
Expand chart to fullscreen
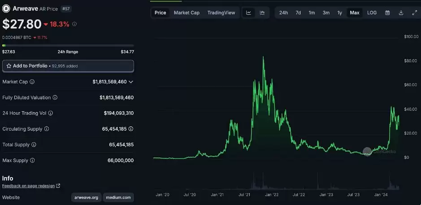414,13
